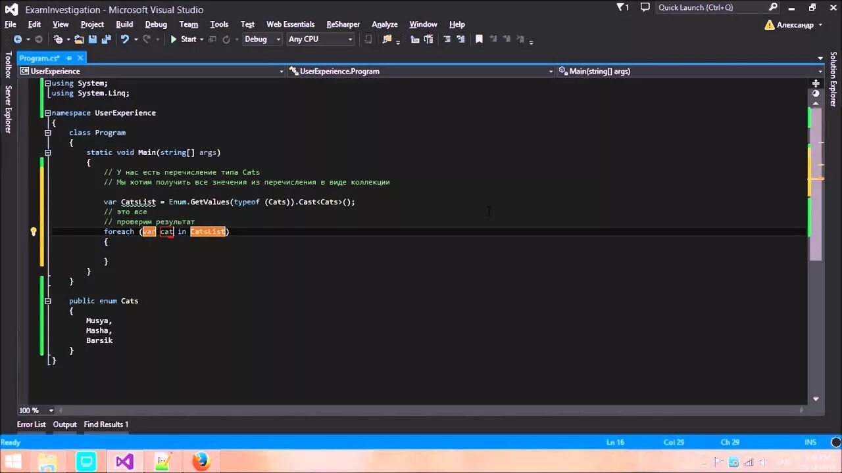Image resolution: width=842 pixels, height=473 pixels.
Task: Click the Barsik enum value
Action: (99, 340)
